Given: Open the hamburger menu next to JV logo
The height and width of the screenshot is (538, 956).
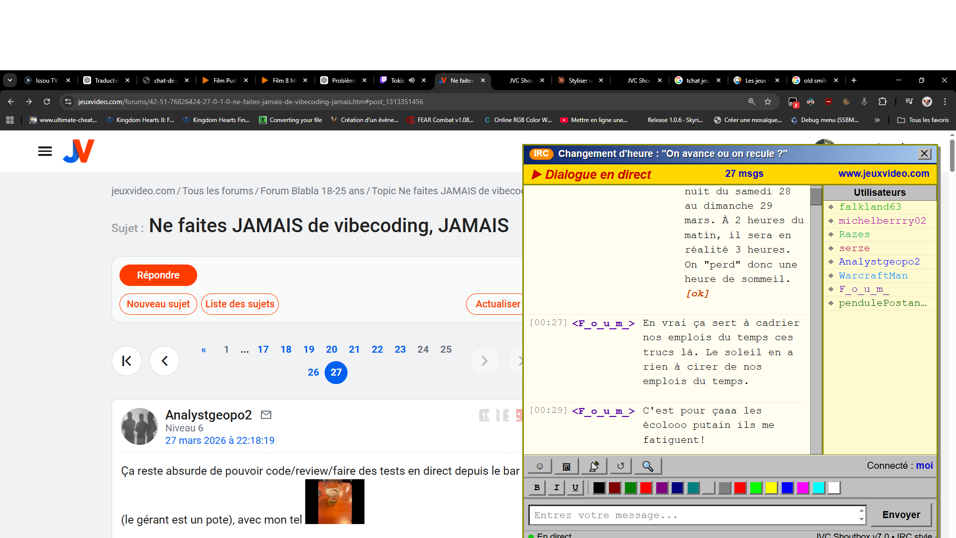Looking at the screenshot, I should click(x=45, y=151).
